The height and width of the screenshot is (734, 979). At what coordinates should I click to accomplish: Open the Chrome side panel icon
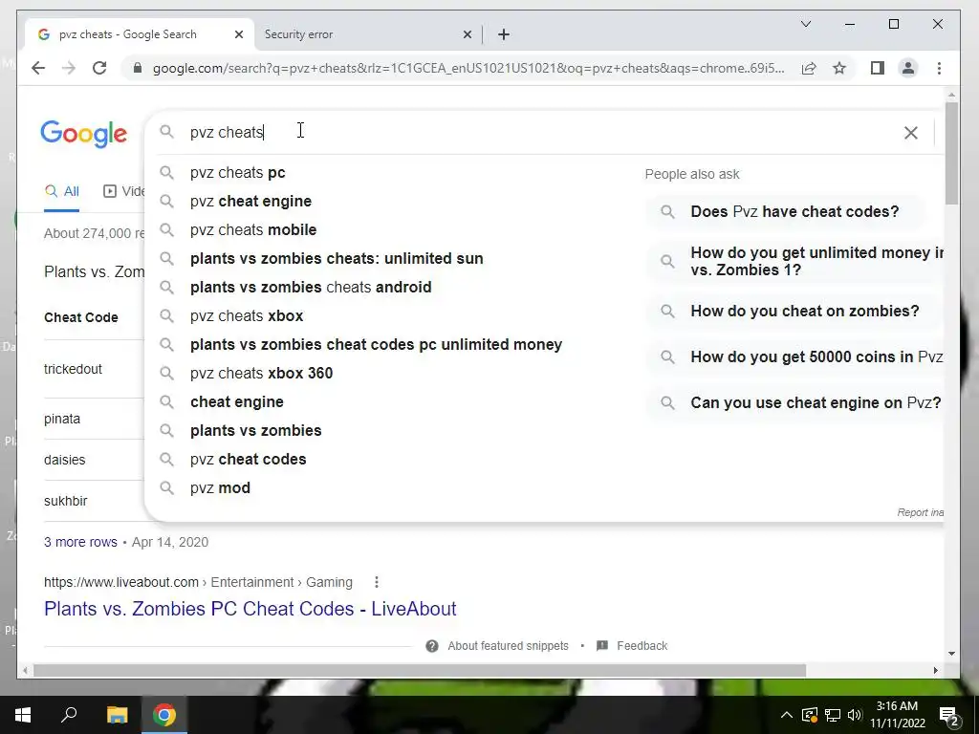pos(878,68)
